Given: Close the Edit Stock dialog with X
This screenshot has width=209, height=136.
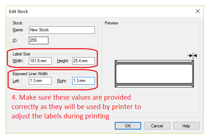Looking at the screenshot, I should (x=198, y=11).
